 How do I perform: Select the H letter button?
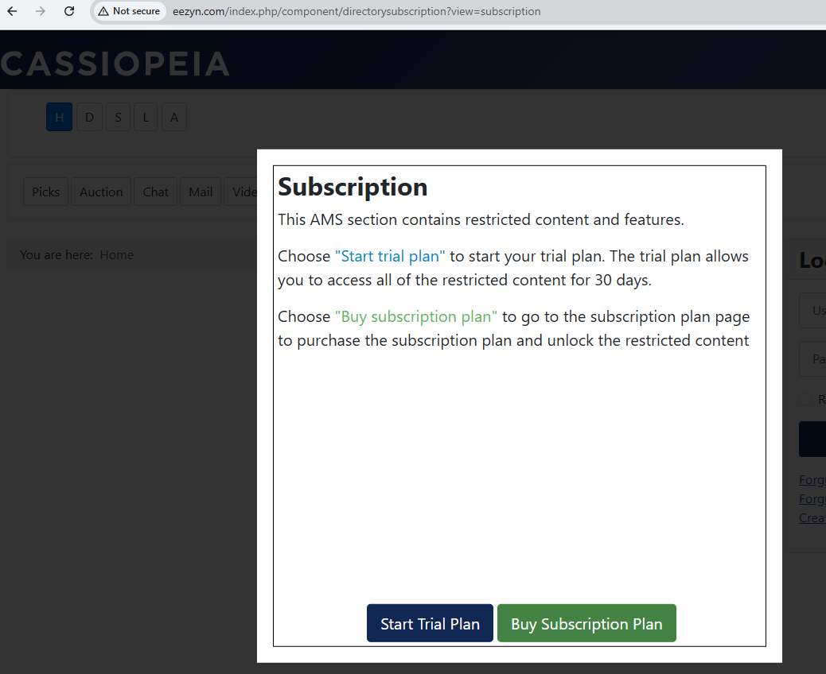pos(59,118)
